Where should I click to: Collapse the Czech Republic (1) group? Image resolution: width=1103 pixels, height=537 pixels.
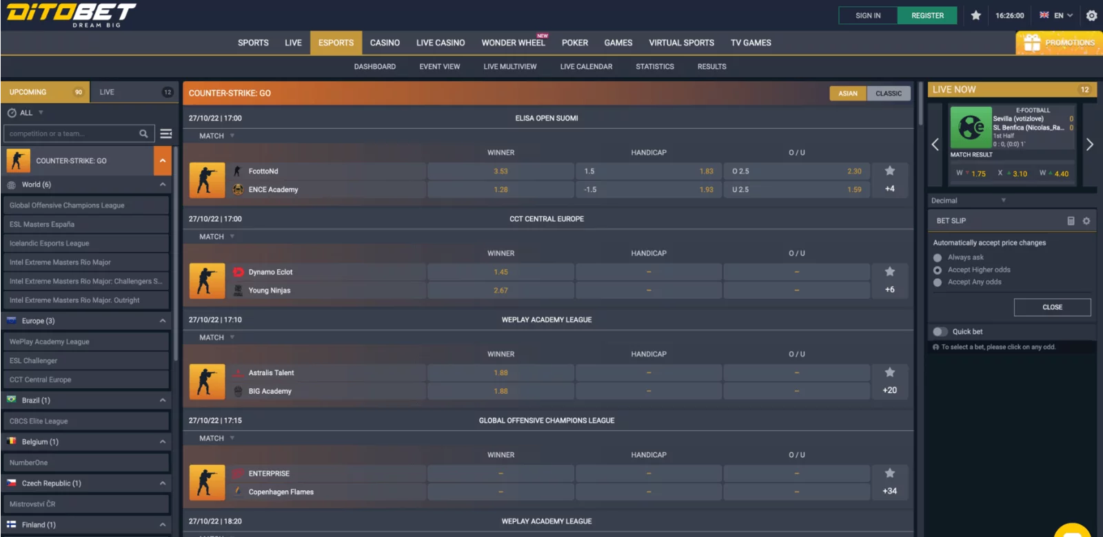pos(163,483)
